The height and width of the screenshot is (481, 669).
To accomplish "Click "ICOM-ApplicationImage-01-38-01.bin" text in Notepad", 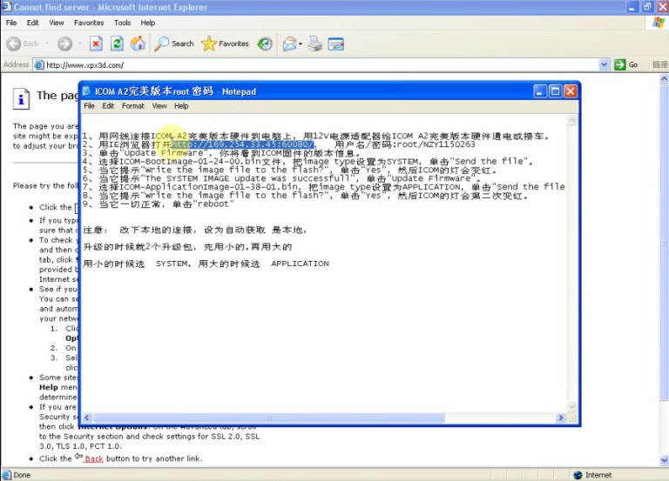I will (209, 187).
